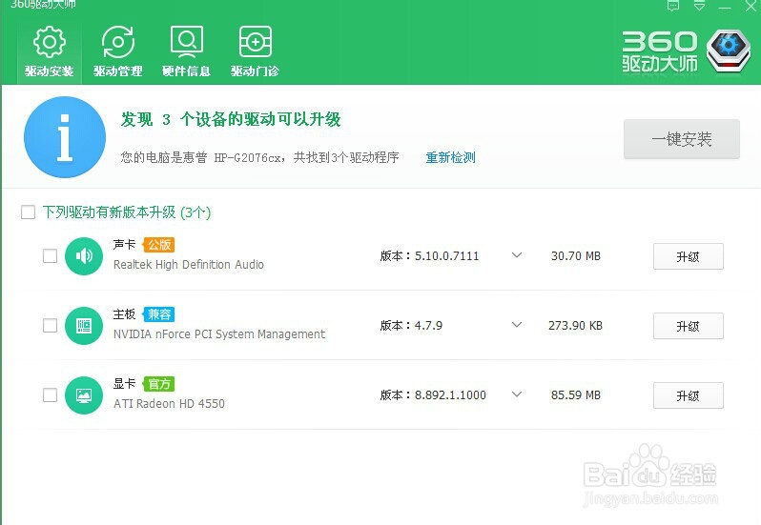Open the 驱动安装 tab
The height and width of the screenshot is (525, 761).
point(49,51)
